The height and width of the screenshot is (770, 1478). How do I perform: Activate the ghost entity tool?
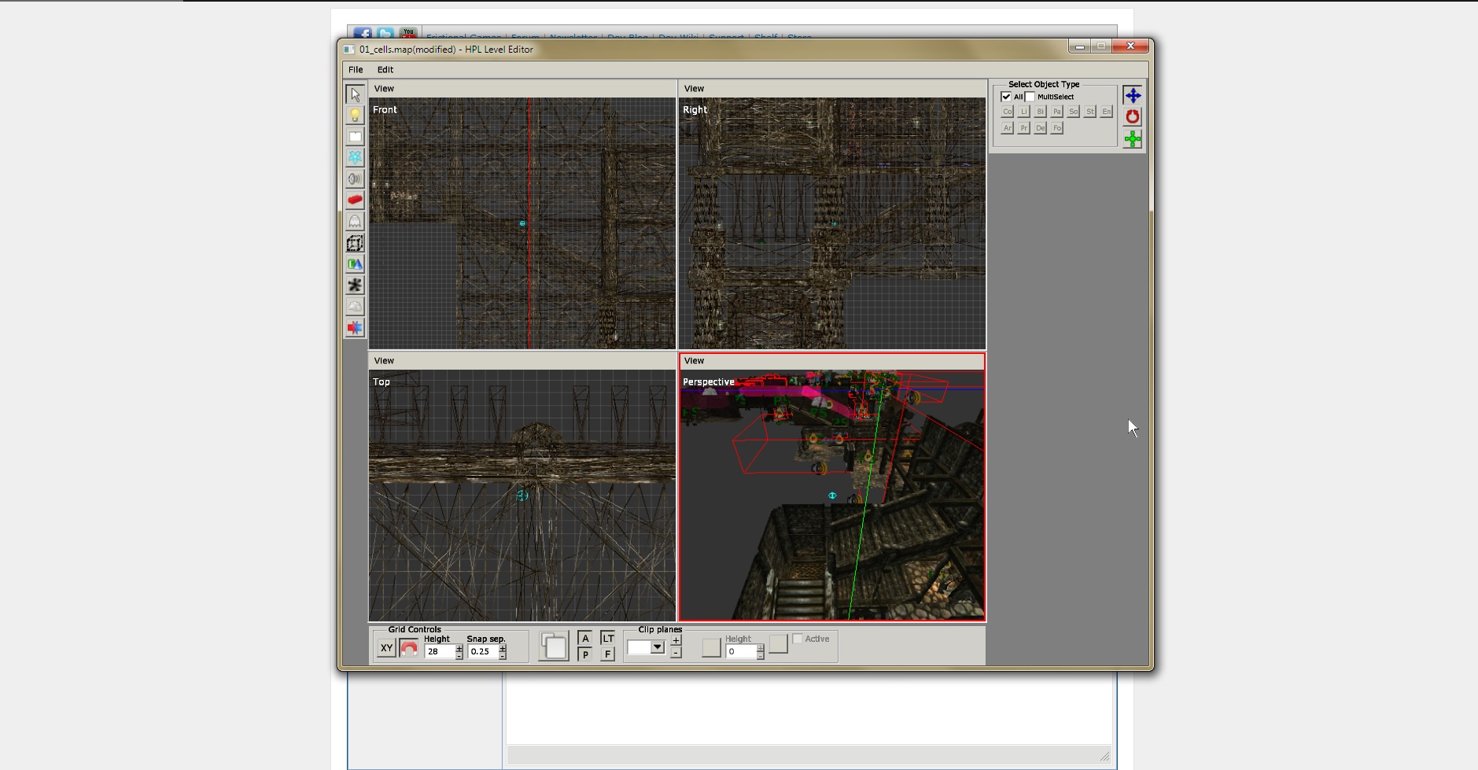pos(355,222)
